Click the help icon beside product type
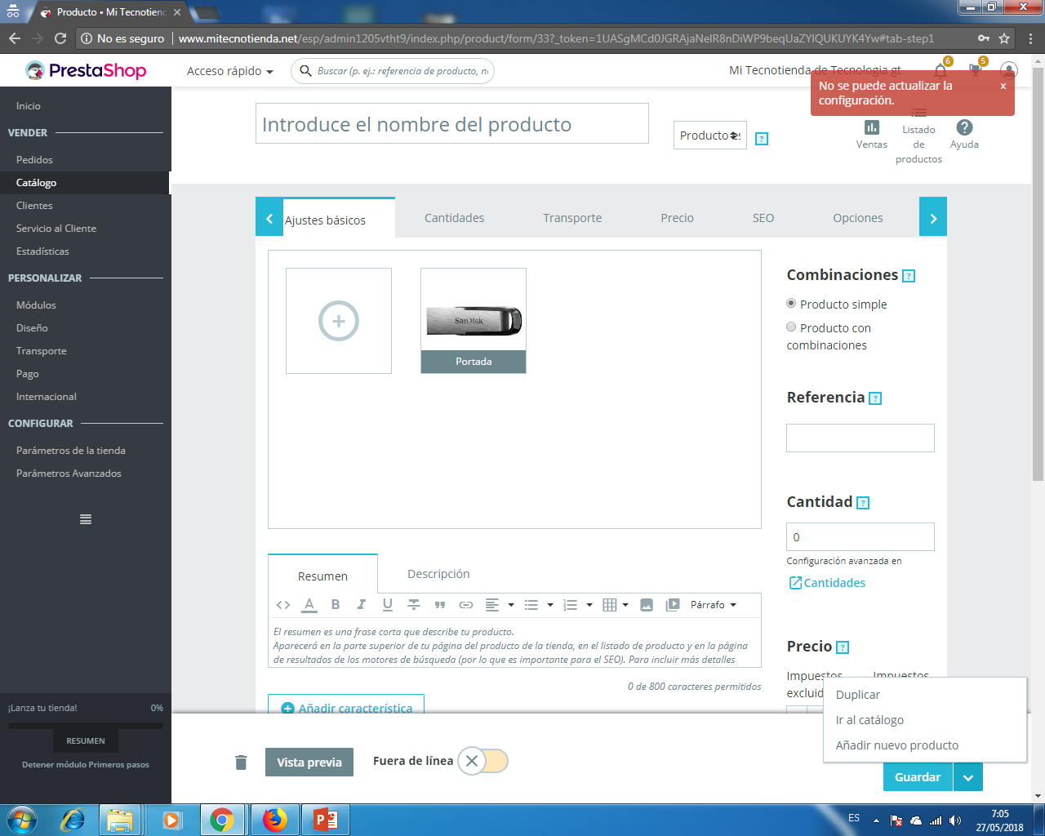Image resolution: width=1045 pixels, height=836 pixels. tap(762, 139)
